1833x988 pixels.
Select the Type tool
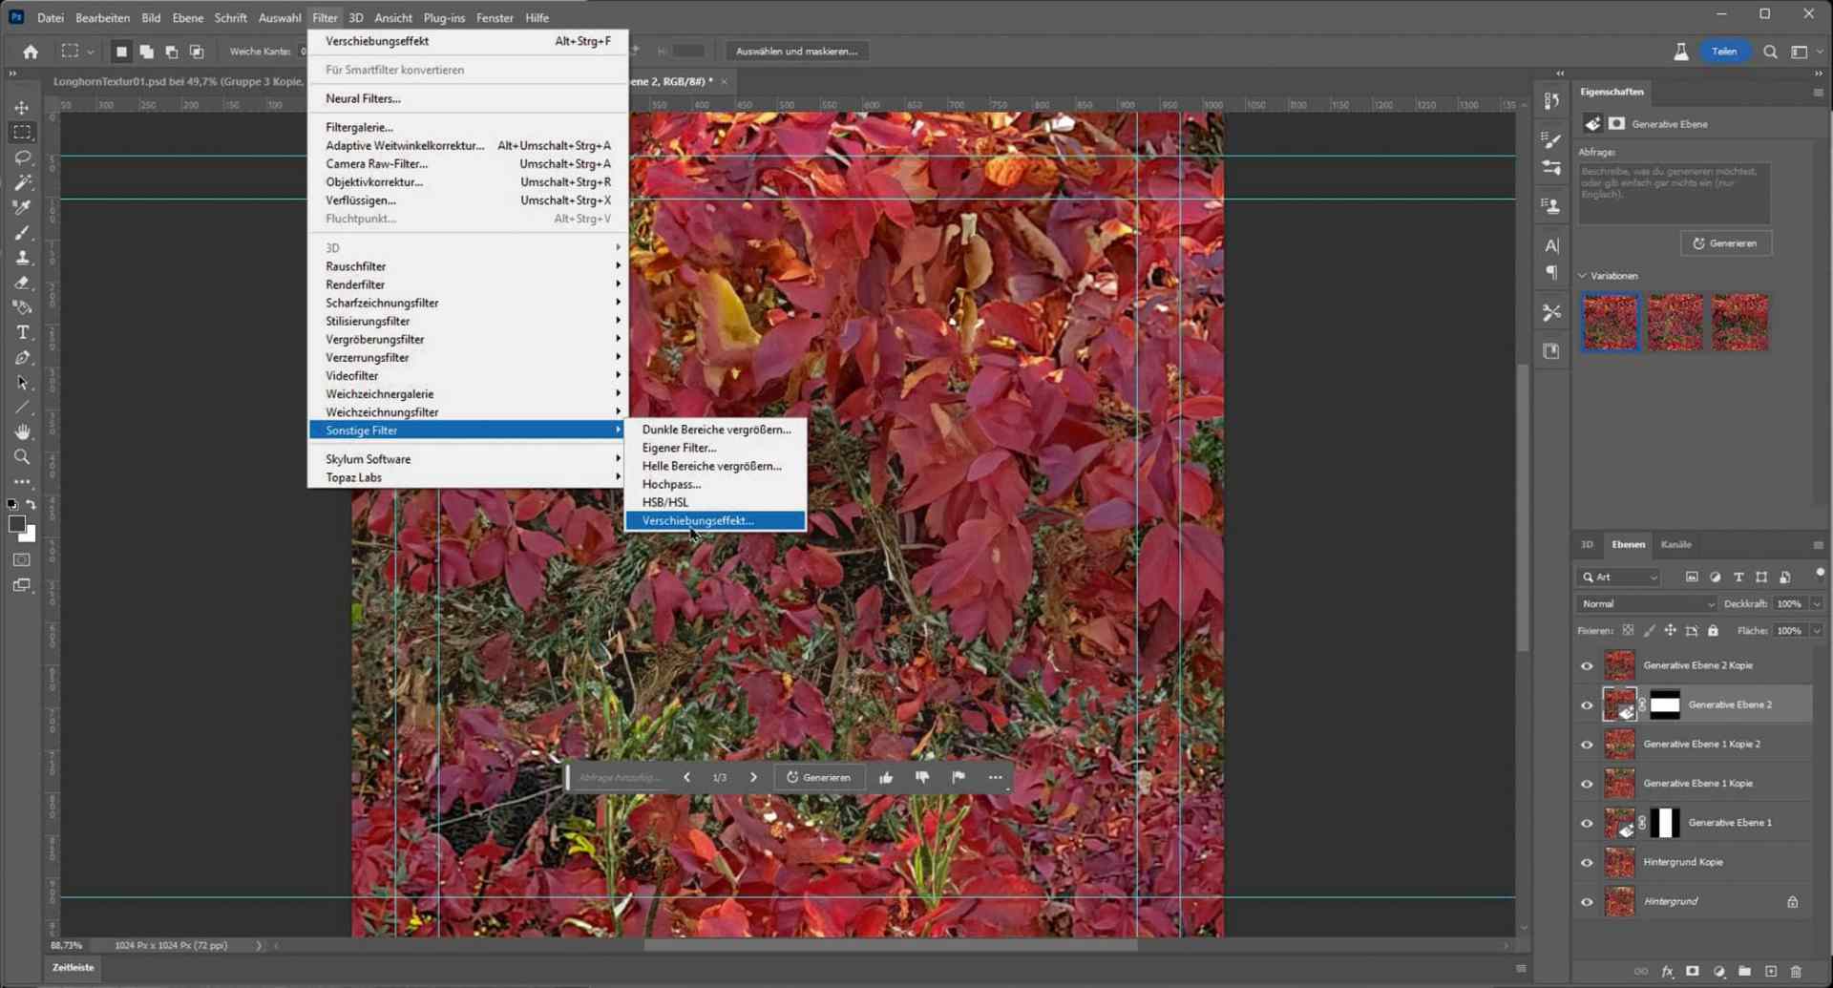pyautogui.click(x=22, y=332)
